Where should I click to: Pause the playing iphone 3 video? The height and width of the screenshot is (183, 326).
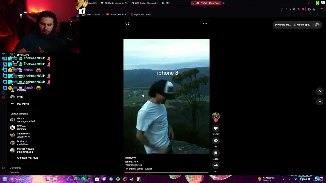coord(166,96)
